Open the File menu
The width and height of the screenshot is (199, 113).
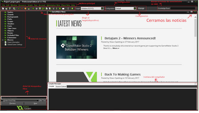pos(3,5)
